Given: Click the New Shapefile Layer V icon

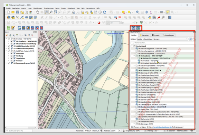Looking at the screenshot, I should (x=18, y=18).
